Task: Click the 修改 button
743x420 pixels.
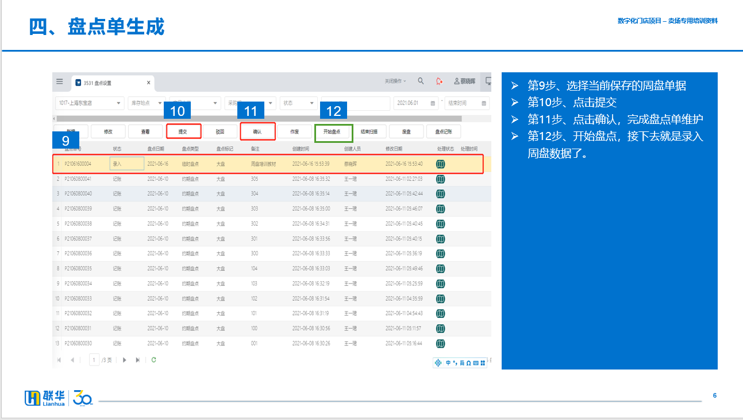Action: 108,131
